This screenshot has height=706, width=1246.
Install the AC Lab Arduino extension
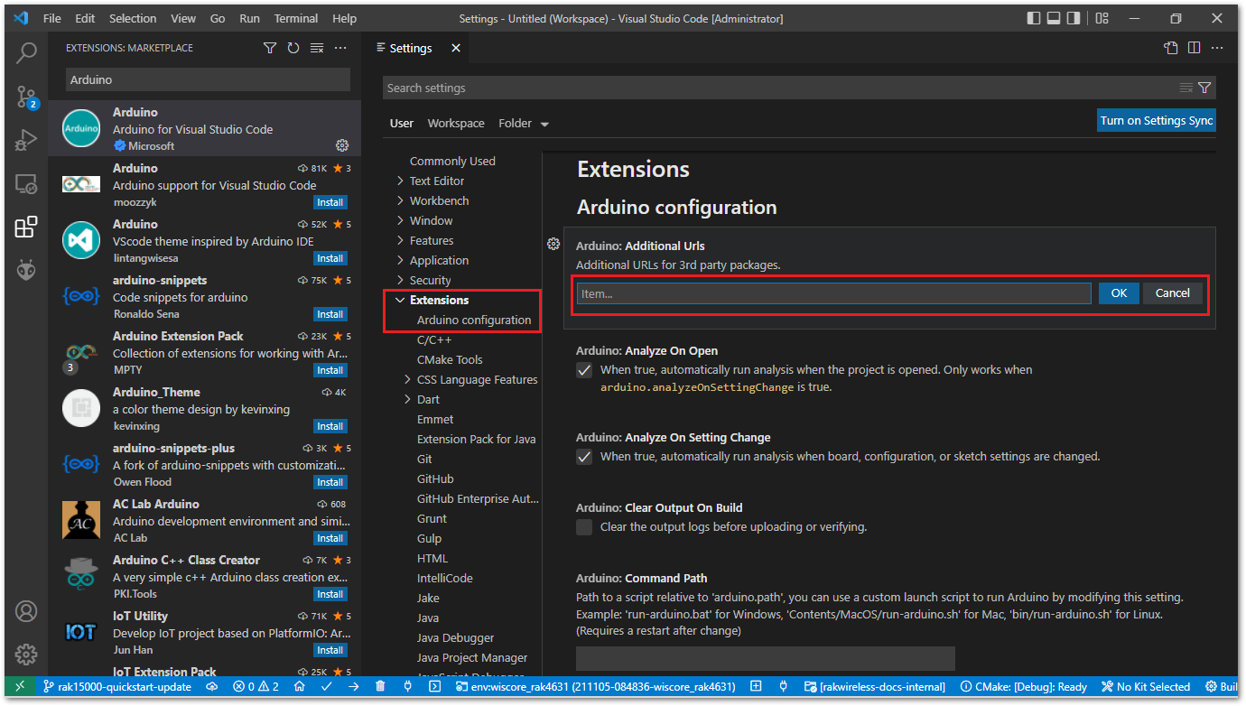[330, 538]
